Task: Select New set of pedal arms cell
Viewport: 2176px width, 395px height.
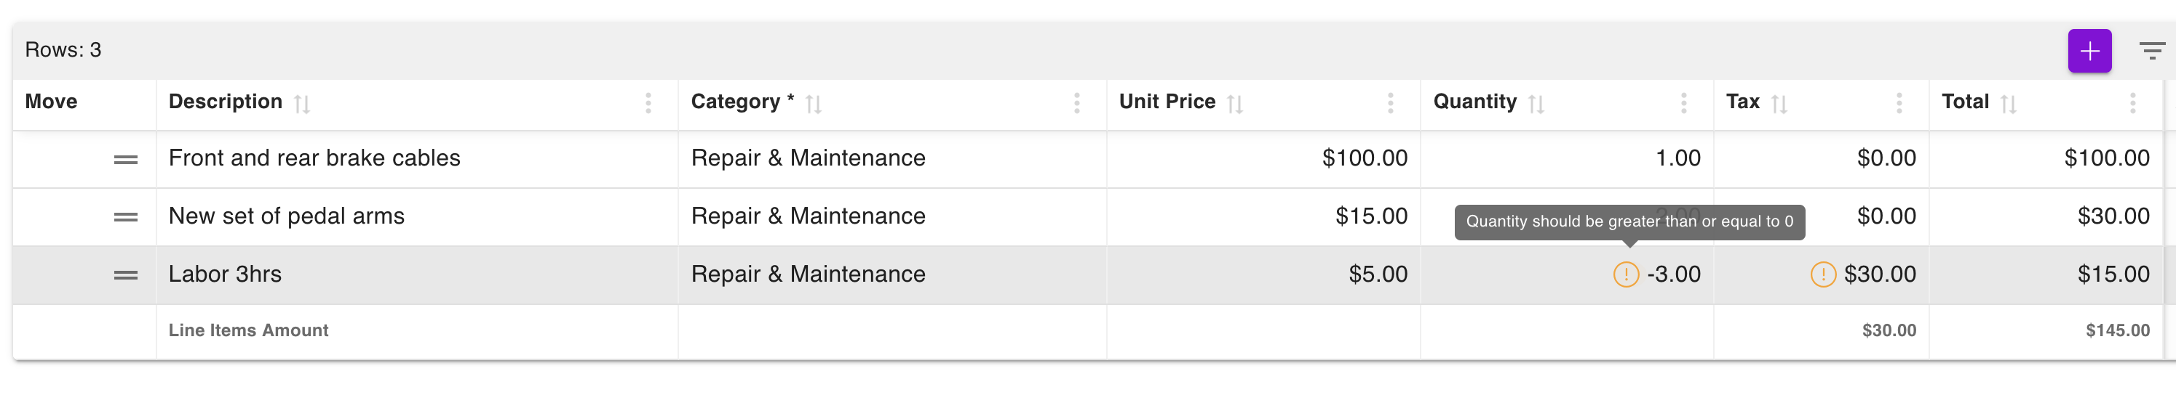Action: point(417,216)
